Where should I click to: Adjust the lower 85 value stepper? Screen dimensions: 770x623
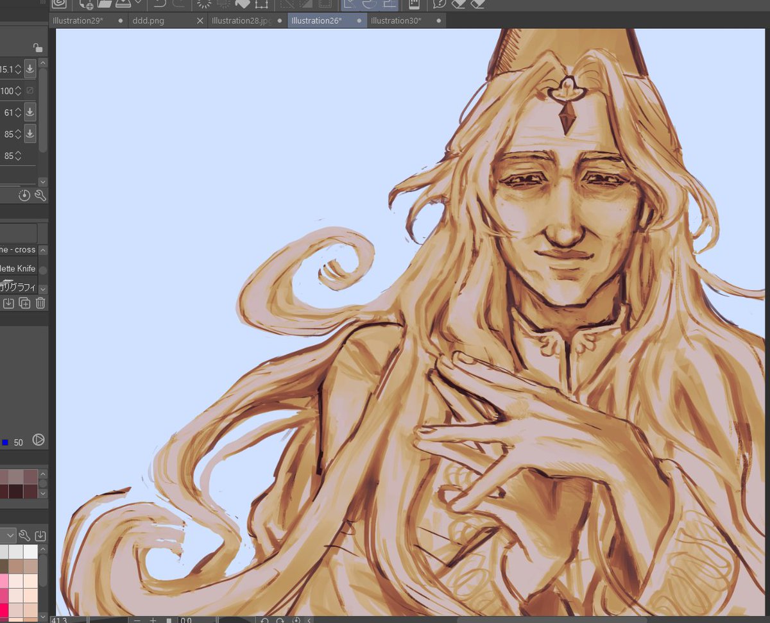click(x=18, y=156)
